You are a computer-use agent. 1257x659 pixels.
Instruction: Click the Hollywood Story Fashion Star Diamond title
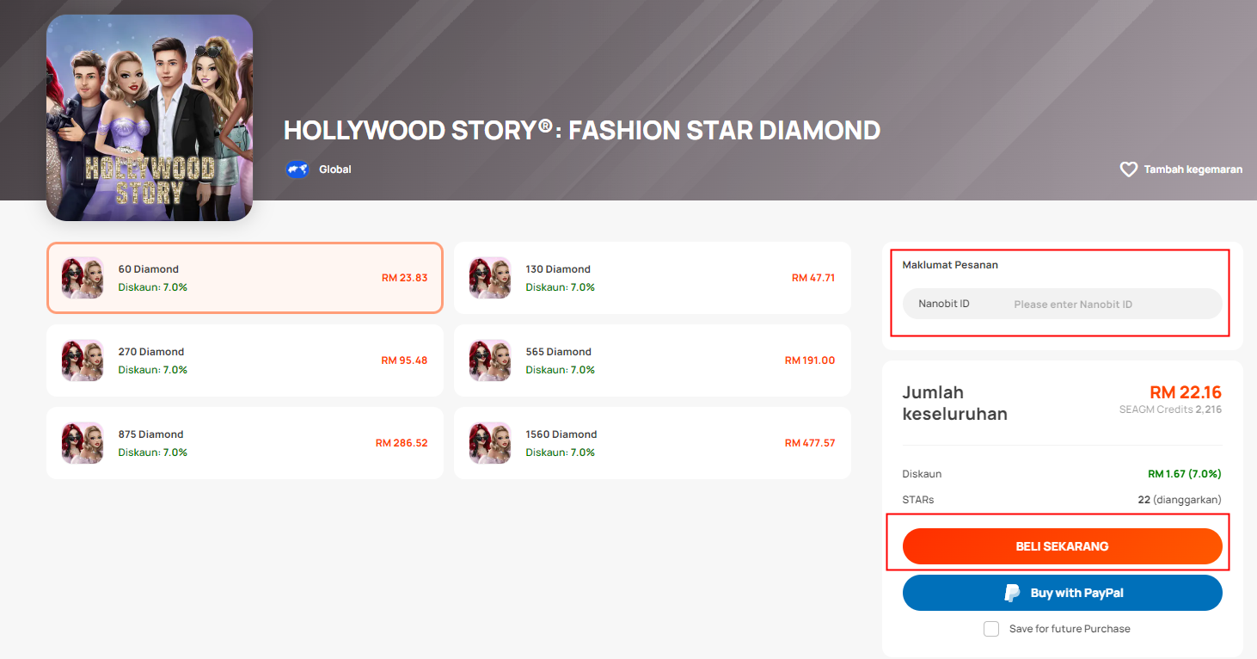[582, 131]
